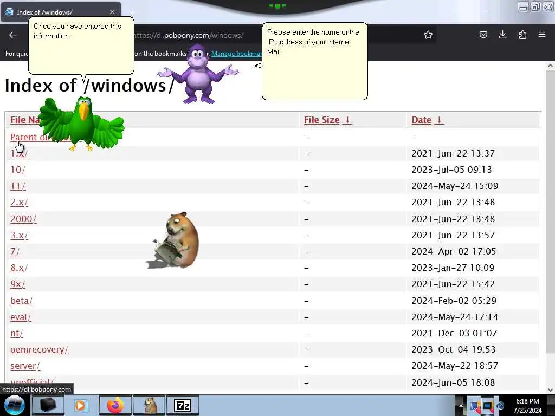Open the Windows Start orb
The image size is (555, 416).
(x=14, y=405)
